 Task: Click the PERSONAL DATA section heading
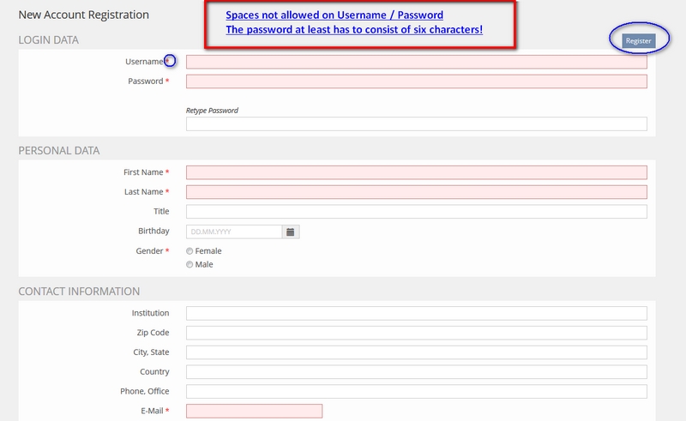click(59, 151)
